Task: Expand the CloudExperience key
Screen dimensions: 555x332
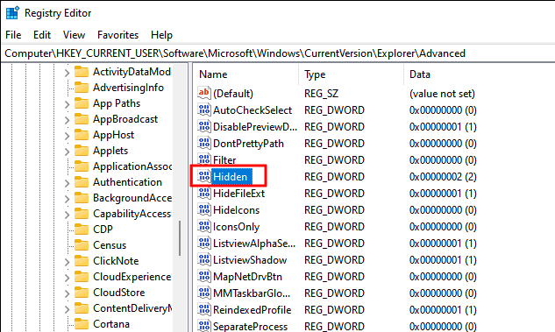Action: [x=67, y=278]
